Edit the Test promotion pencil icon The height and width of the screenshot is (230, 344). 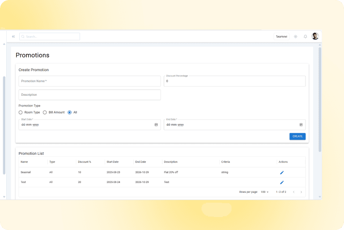pos(282,183)
